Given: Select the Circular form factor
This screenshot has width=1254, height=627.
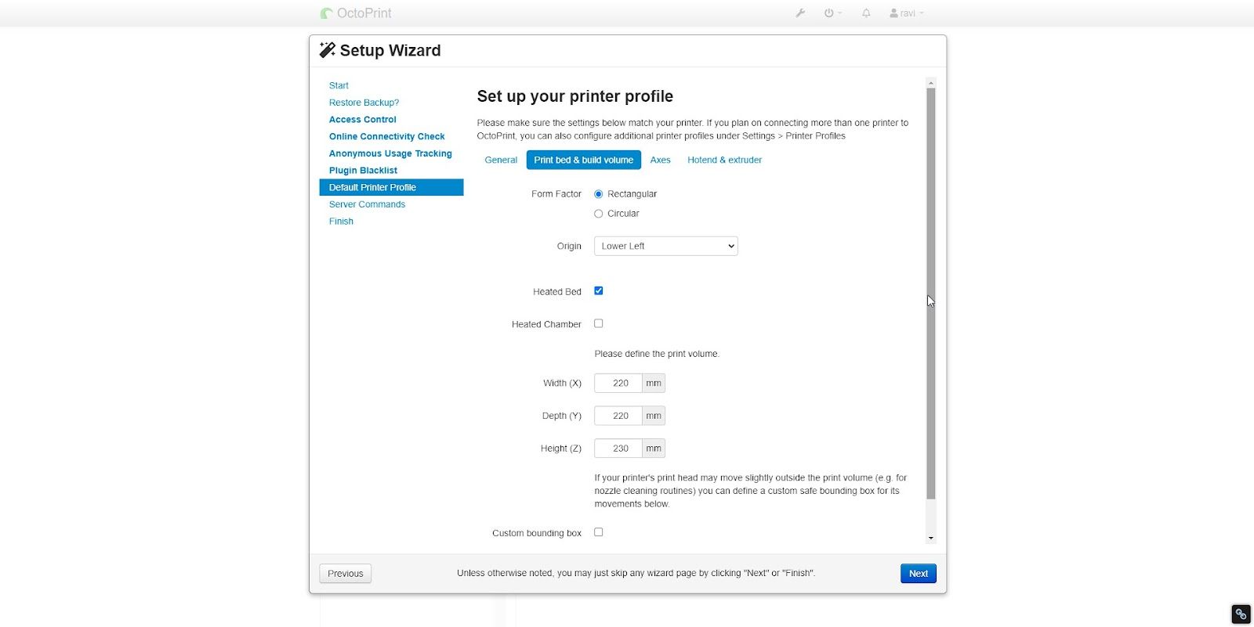Looking at the screenshot, I should point(599,214).
